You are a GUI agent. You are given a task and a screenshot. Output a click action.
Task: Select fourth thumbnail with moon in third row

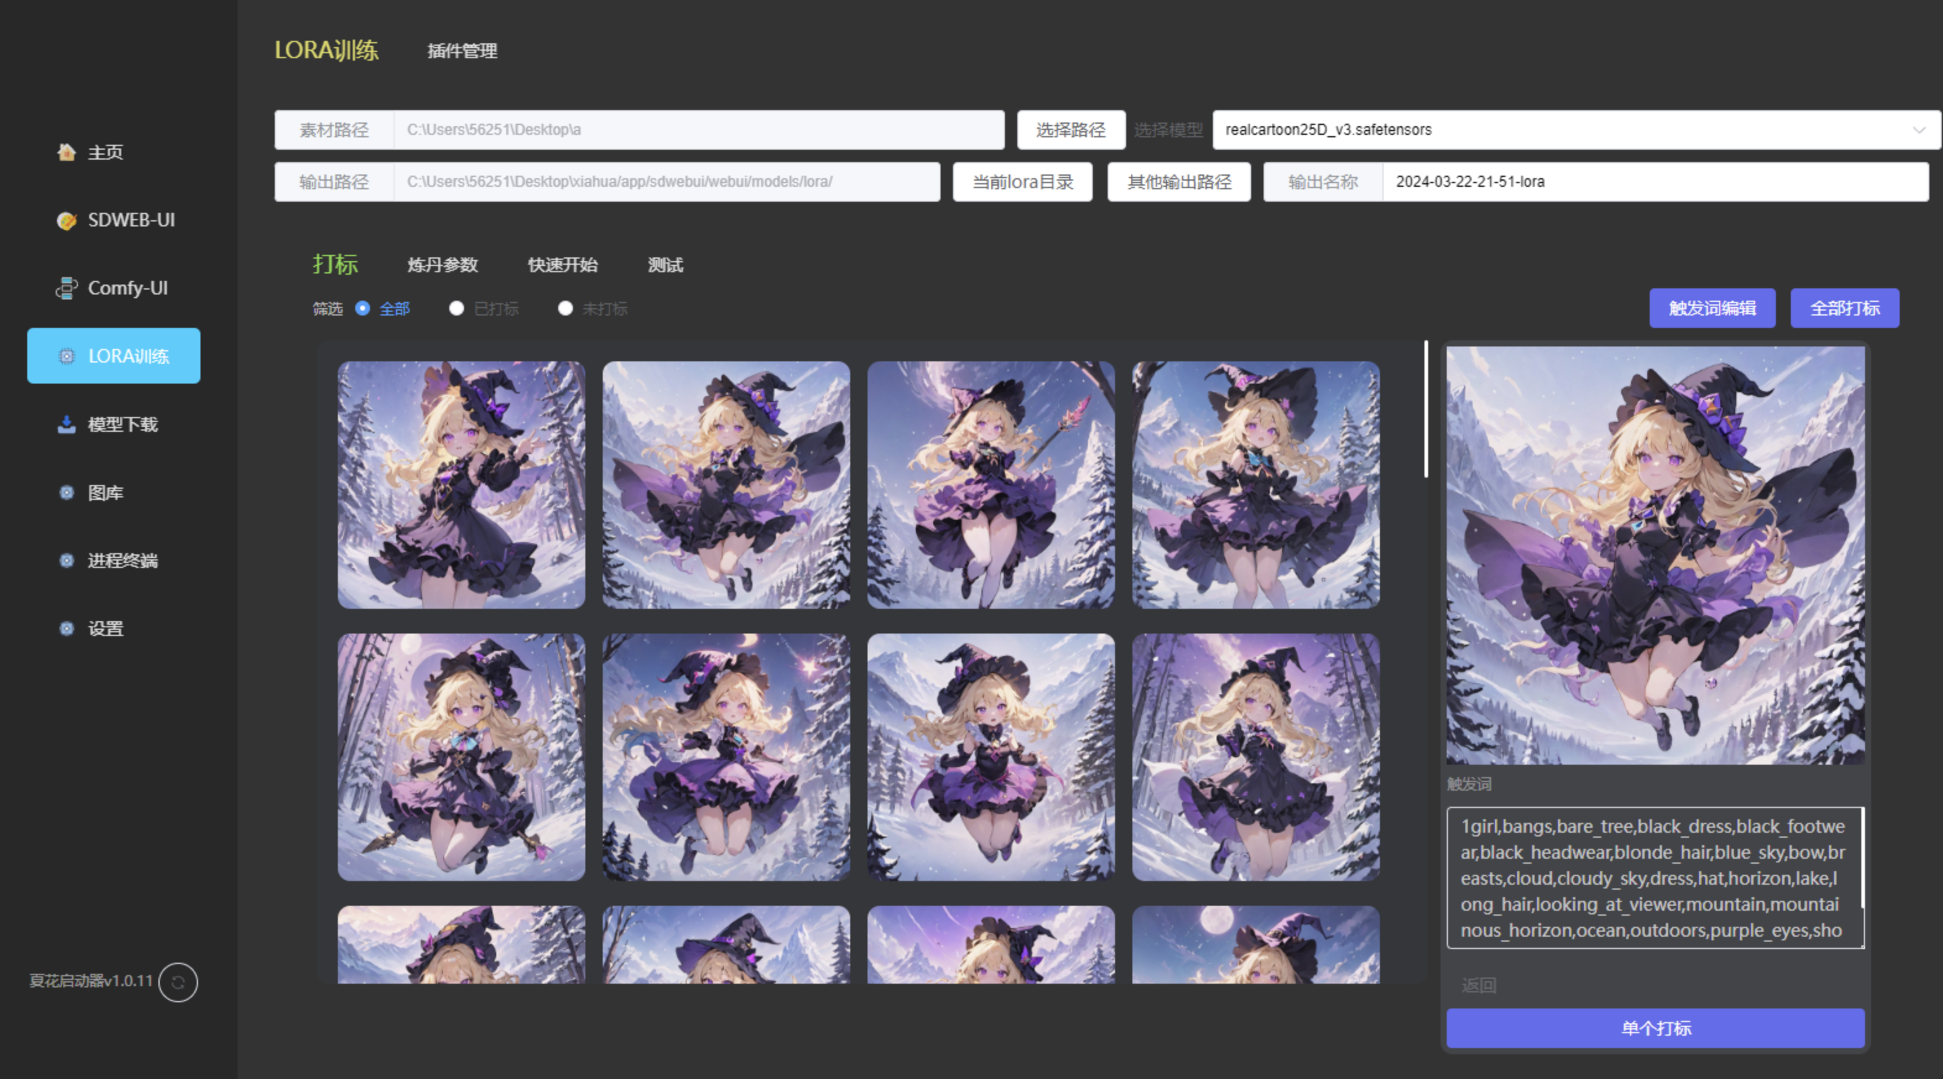(1256, 945)
